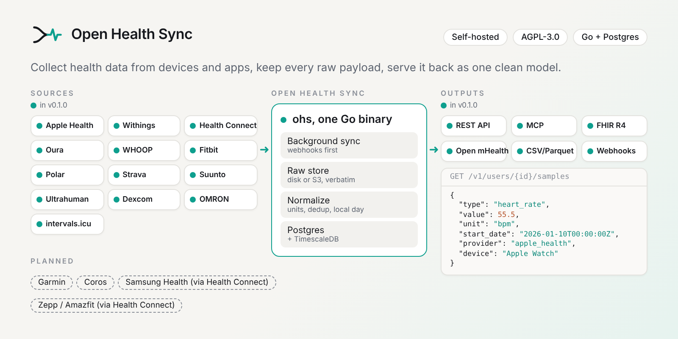
Task: Click the Normalize block
Action: (349, 205)
